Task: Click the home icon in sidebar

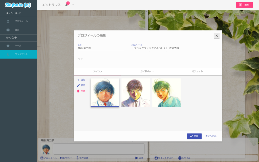Action: (8, 46)
